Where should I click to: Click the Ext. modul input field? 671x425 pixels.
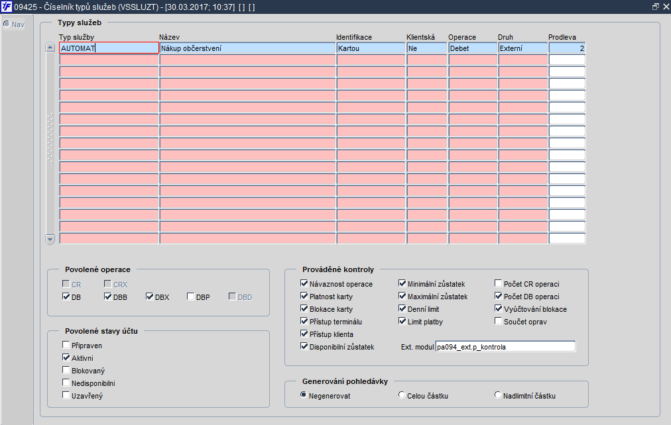pyautogui.click(x=505, y=347)
